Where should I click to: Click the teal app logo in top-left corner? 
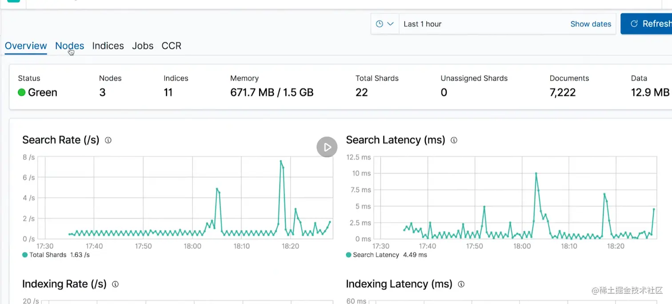coord(14,1)
